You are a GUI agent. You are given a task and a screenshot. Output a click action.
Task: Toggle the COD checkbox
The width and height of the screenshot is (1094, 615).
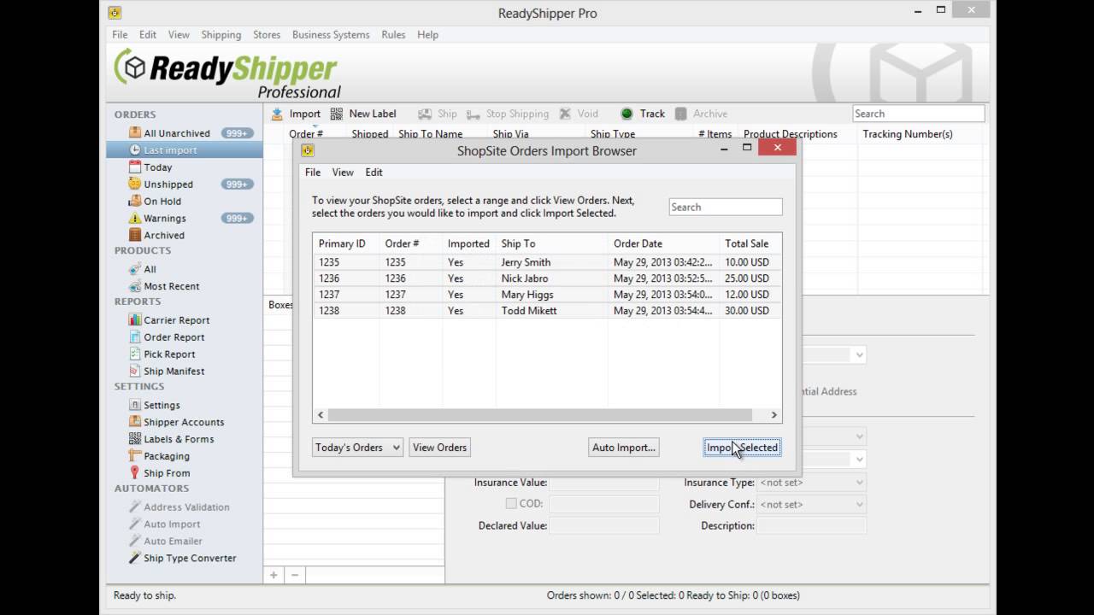point(511,504)
